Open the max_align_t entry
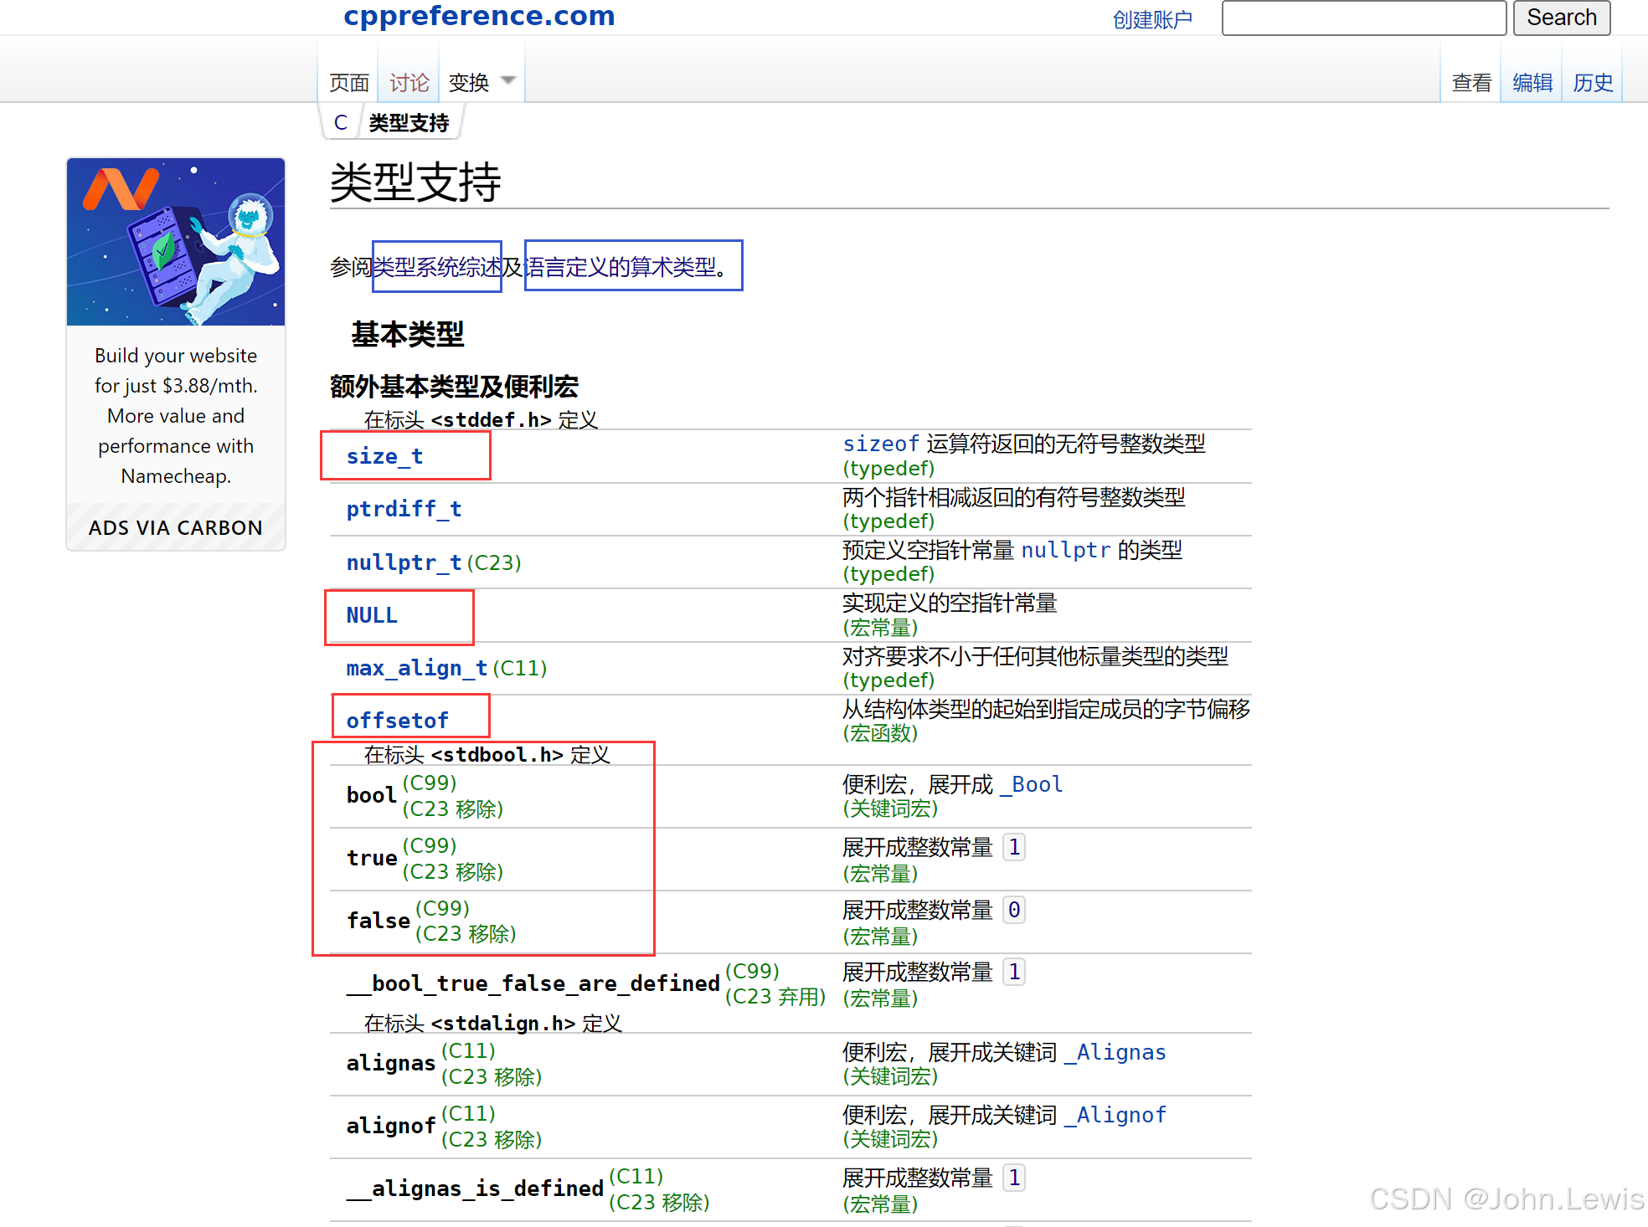1648x1227 pixels. coord(416,668)
